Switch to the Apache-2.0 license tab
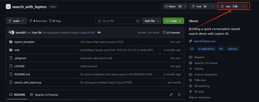 click(x=44, y=95)
